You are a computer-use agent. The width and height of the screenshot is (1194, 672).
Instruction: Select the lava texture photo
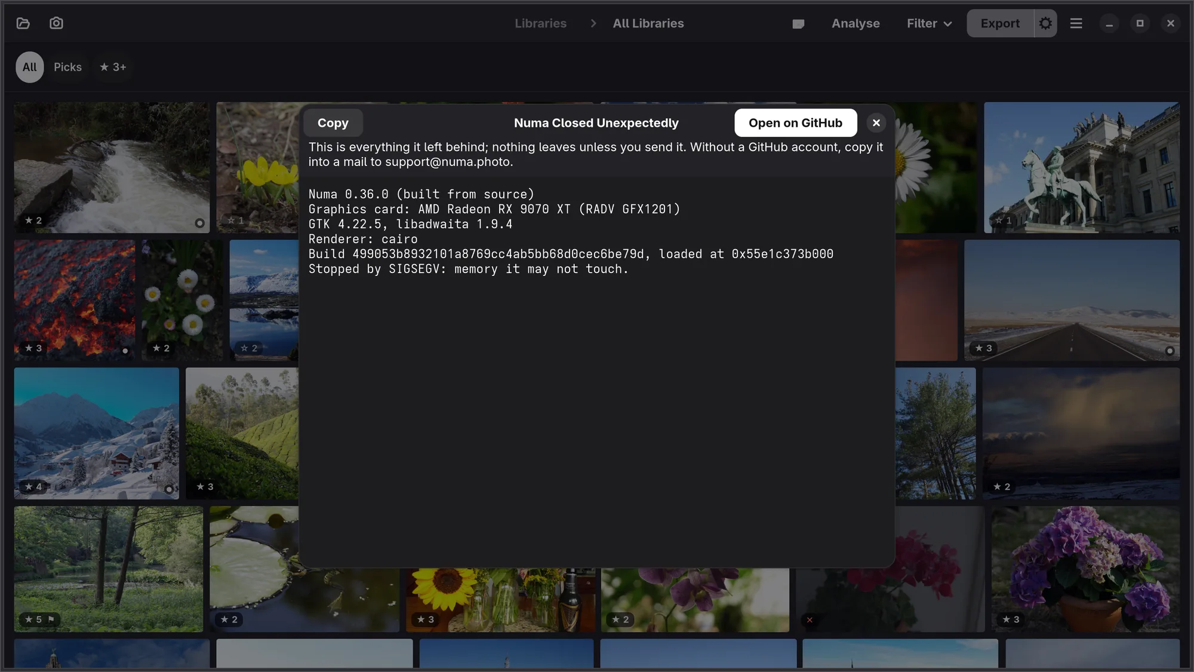pyautogui.click(x=75, y=300)
